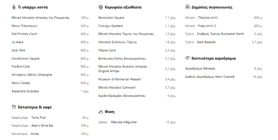The height and width of the screenshot is (140, 278).
Task: Select Revolution Square attraction
Action: tap(111, 18)
